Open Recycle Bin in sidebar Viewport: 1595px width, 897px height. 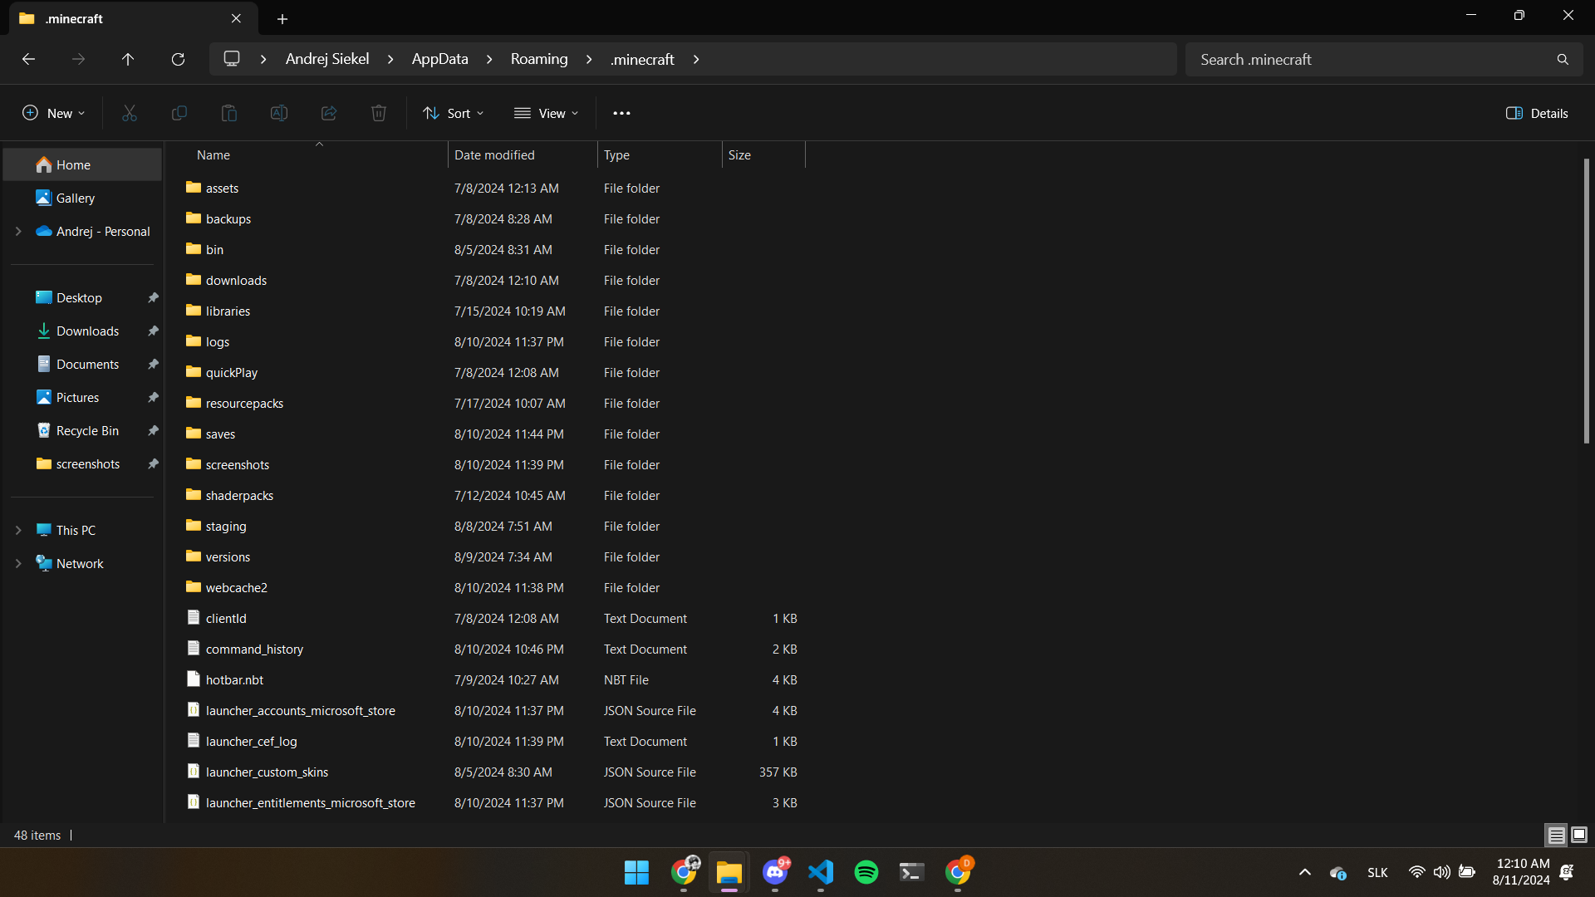click(x=83, y=431)
